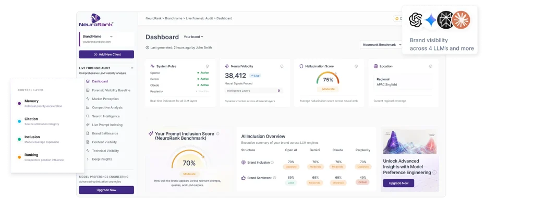534x210 pixels.
Task: Open the Neurorank Benchmark dropdown
Action: (x=382, y=45)
